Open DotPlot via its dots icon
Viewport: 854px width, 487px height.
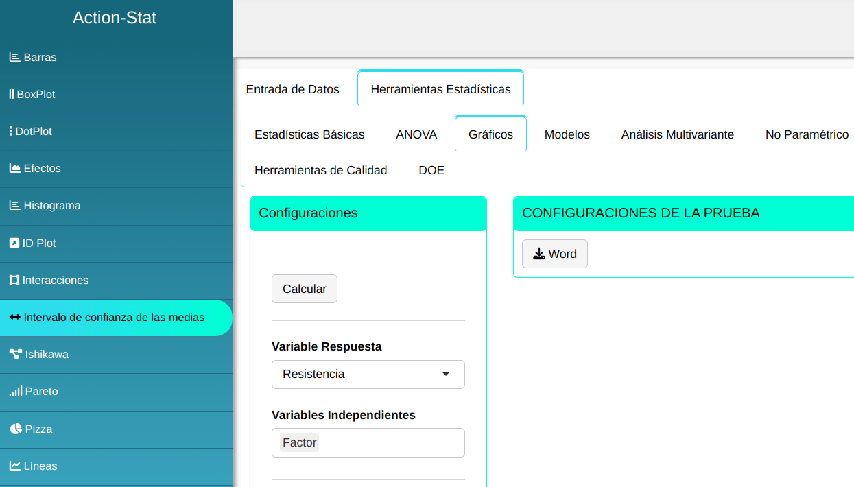(x=11, y=131)
